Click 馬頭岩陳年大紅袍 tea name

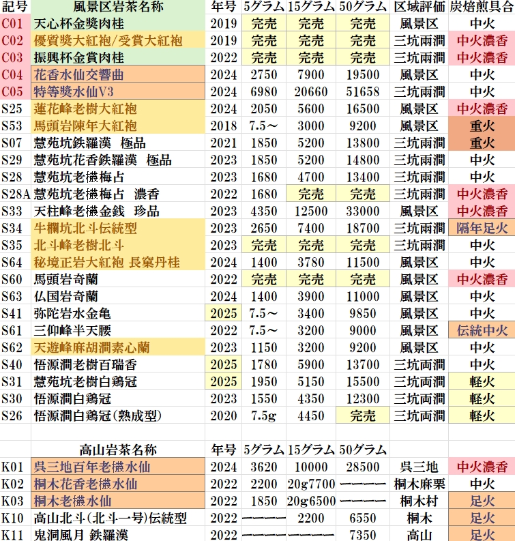click(85, 126)
